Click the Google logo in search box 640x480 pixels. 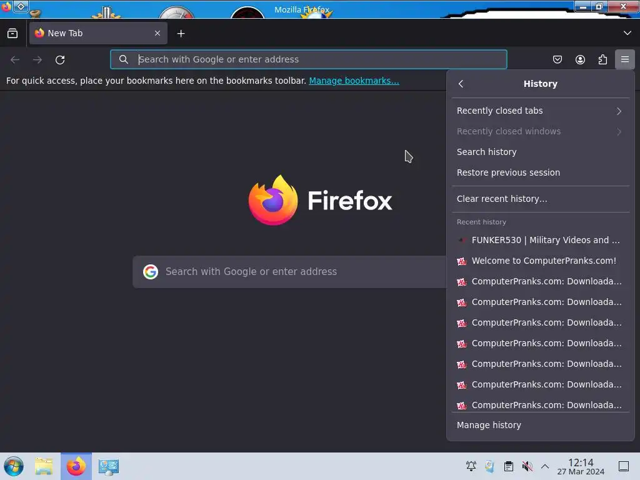[x=151, y=272]
